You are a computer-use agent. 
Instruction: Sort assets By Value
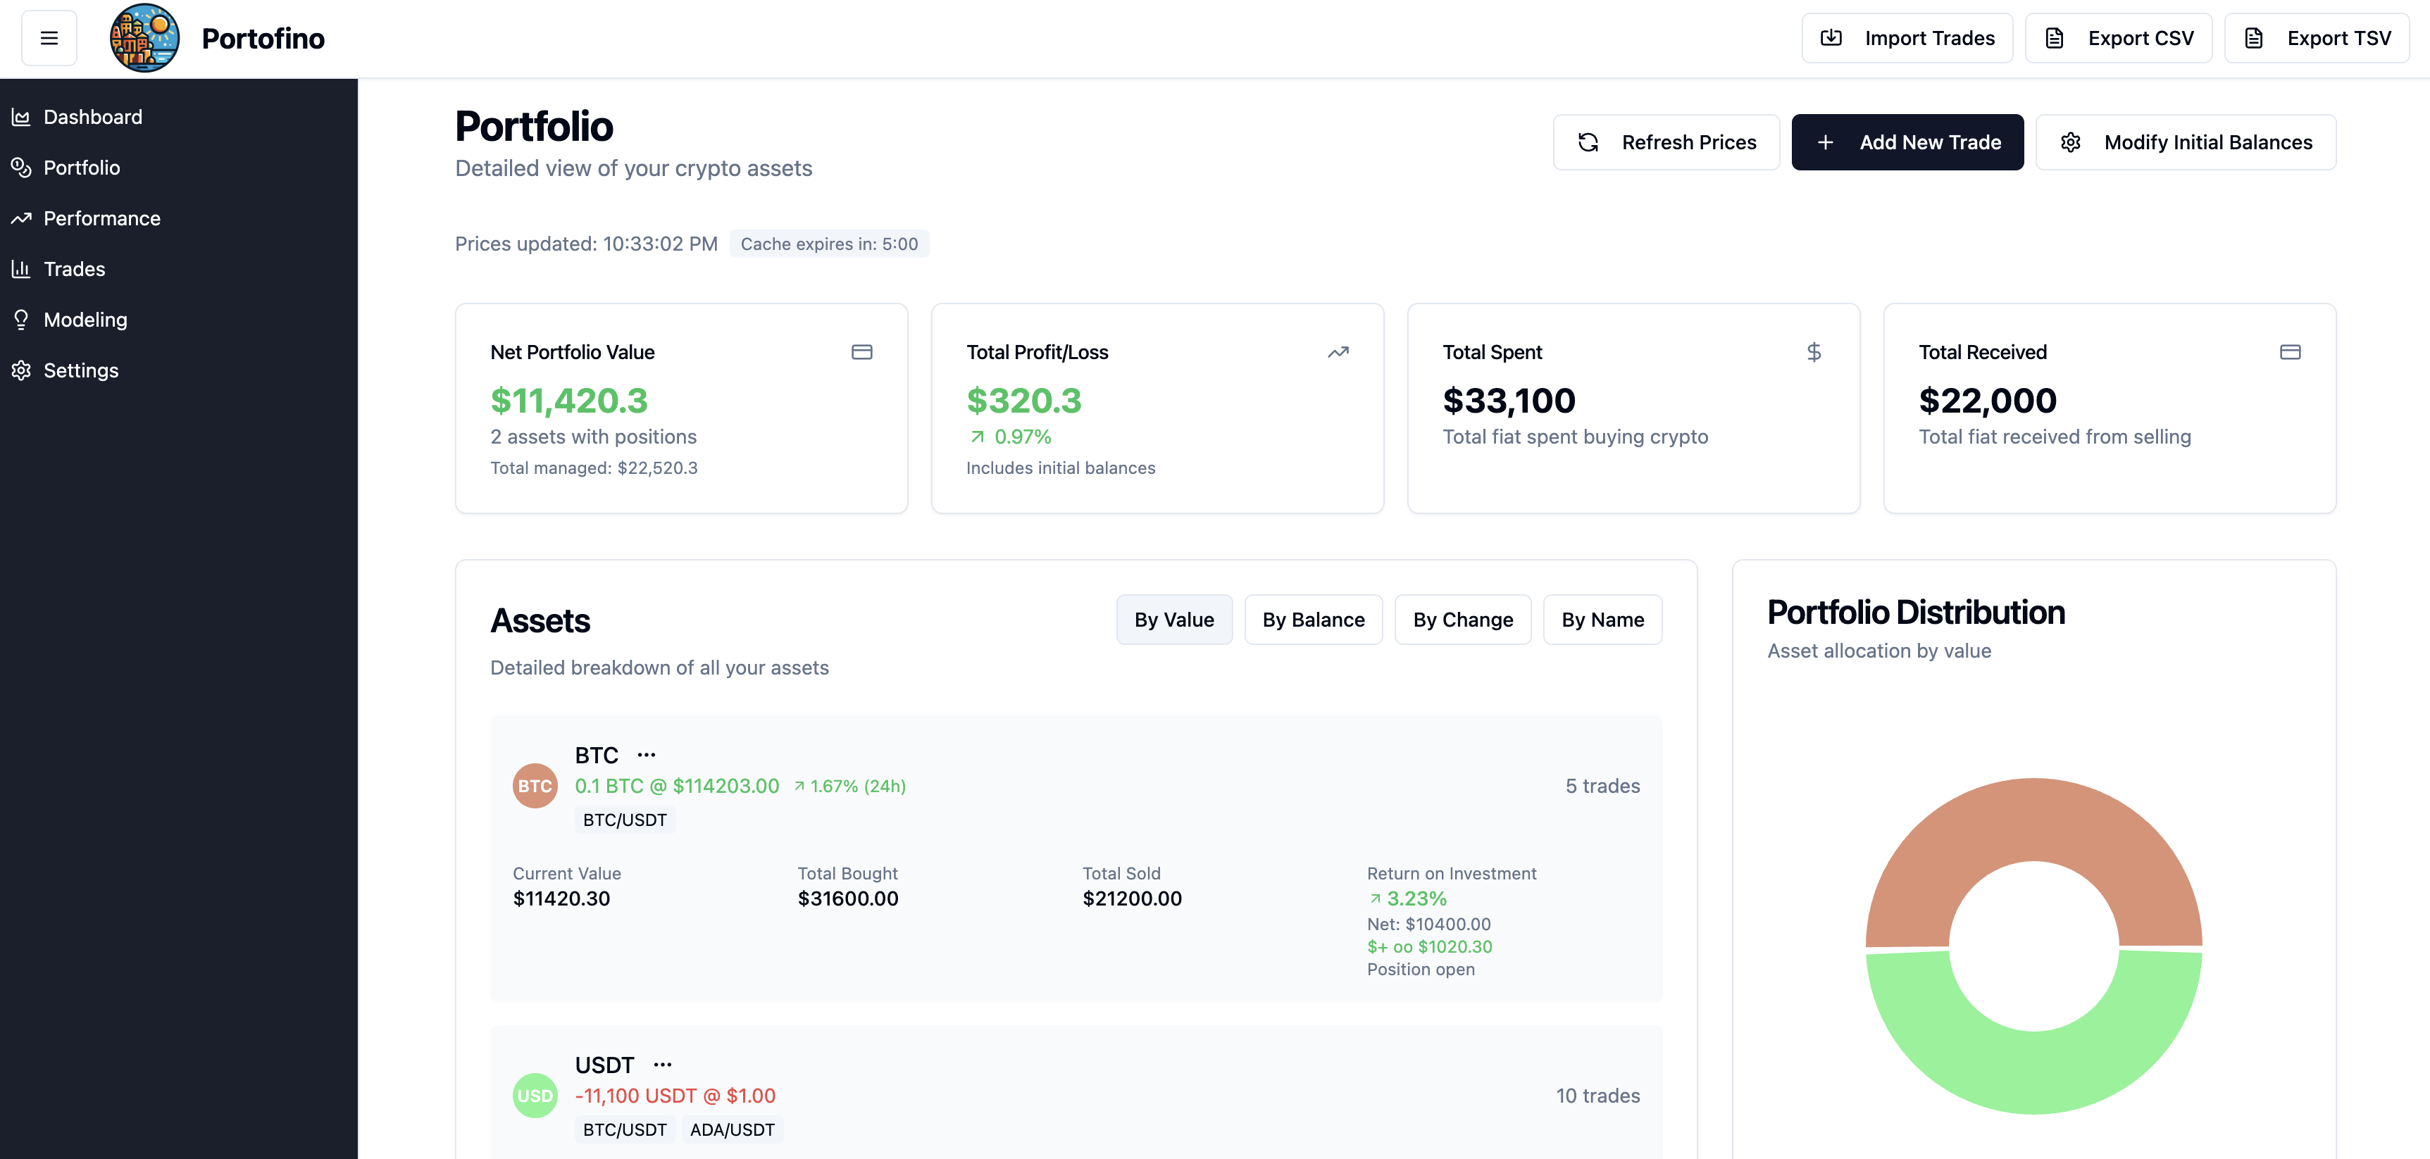pyautogui.click(x=1173, y=620)
